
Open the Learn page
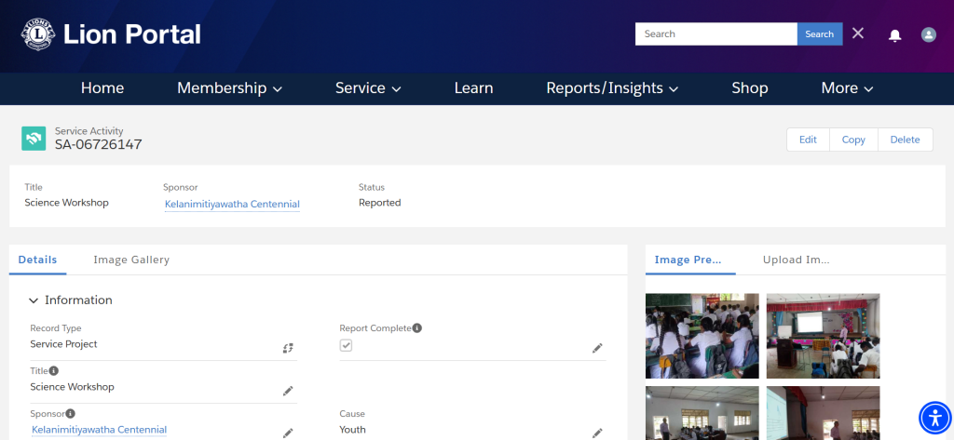tap(473, 88)
